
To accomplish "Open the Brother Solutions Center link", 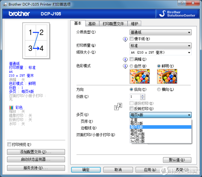I will 177,14.
